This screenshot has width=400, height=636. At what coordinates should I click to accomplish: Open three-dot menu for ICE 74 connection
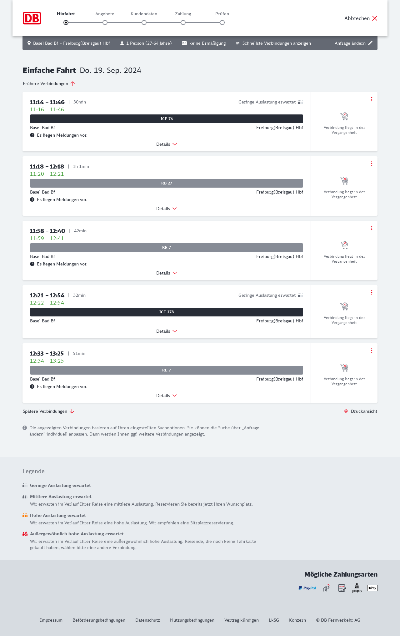coord(372,99)
